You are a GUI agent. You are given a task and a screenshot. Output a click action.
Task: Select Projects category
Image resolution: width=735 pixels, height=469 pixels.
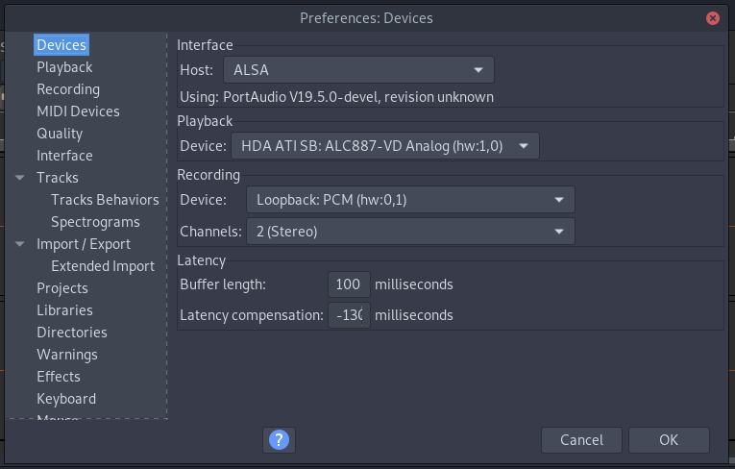pos(62,288)
